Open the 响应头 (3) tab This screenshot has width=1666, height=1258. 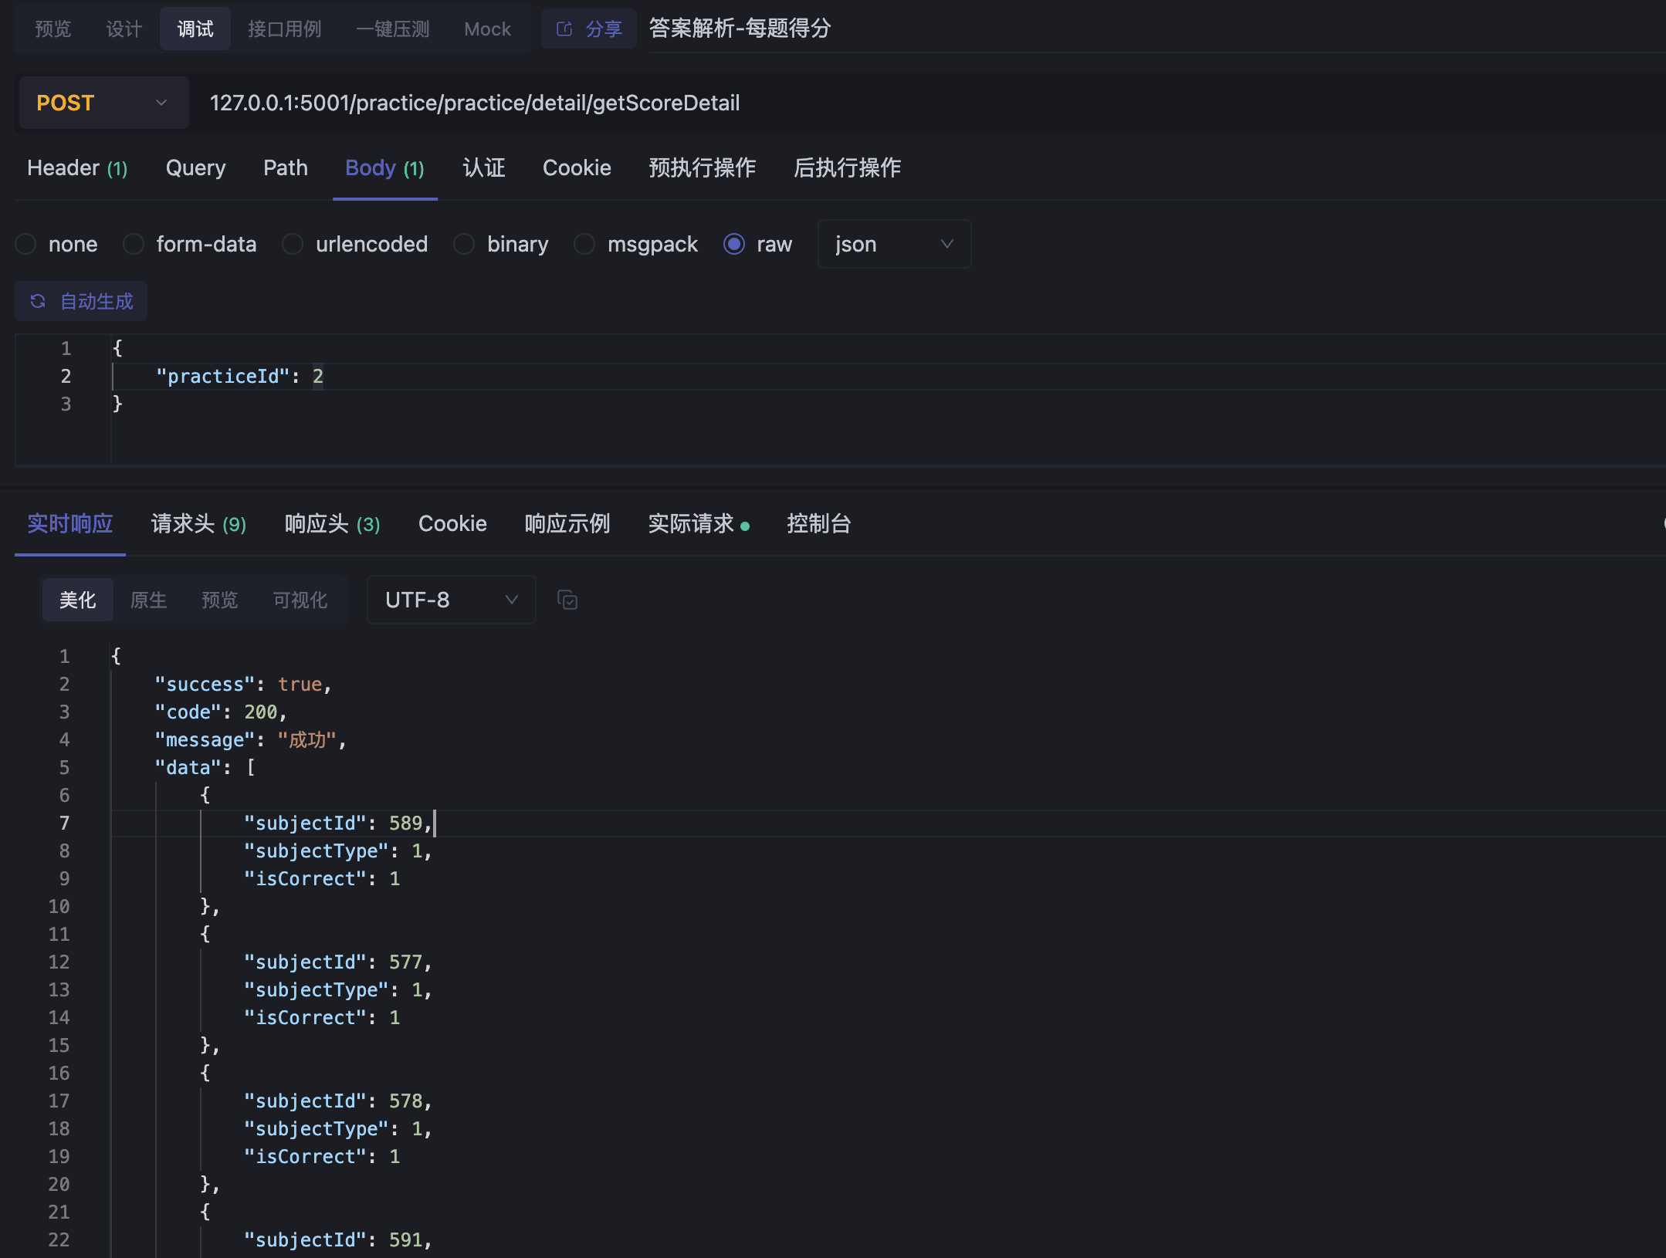point(333,524)
